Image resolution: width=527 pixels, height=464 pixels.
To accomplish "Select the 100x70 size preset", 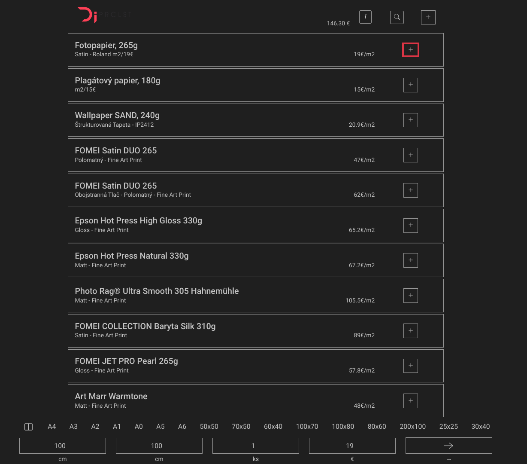I will click(307, 427).
